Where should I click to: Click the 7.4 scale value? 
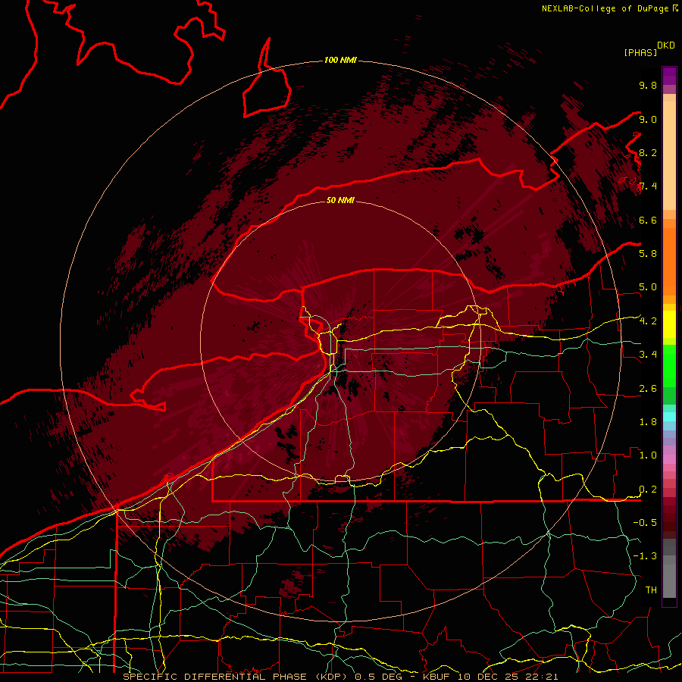648,186
